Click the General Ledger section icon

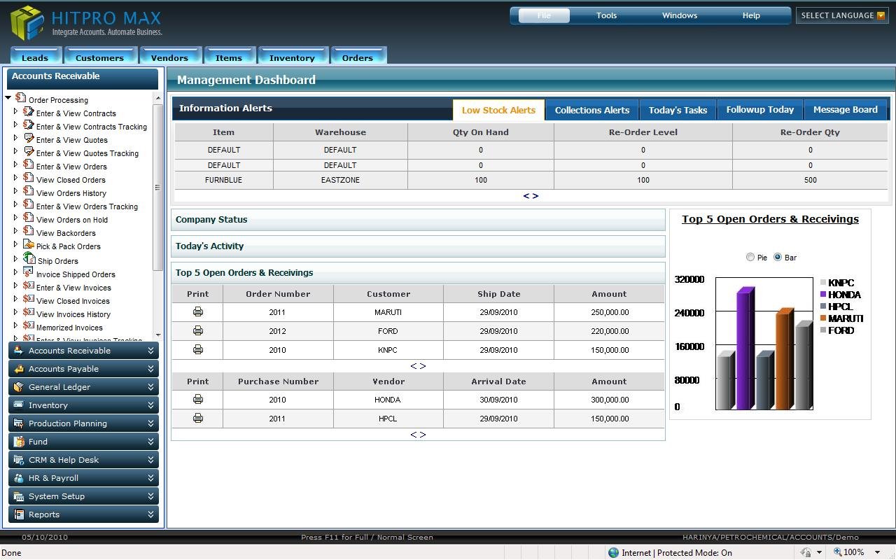click(x=19, y=387)
